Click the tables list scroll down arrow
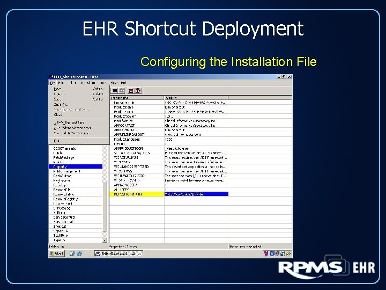This screenshot has width=386, height=290. click(105, 240)
